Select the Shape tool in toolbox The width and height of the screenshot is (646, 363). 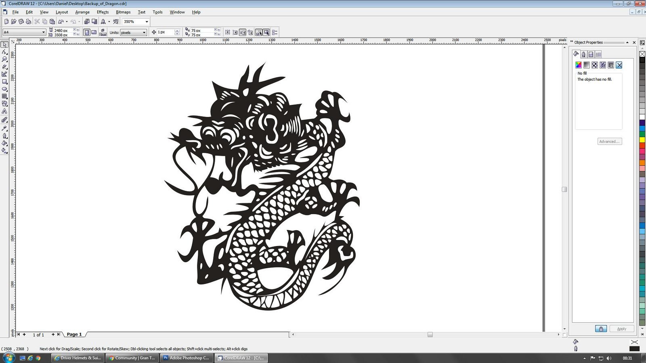coord(4,52)
